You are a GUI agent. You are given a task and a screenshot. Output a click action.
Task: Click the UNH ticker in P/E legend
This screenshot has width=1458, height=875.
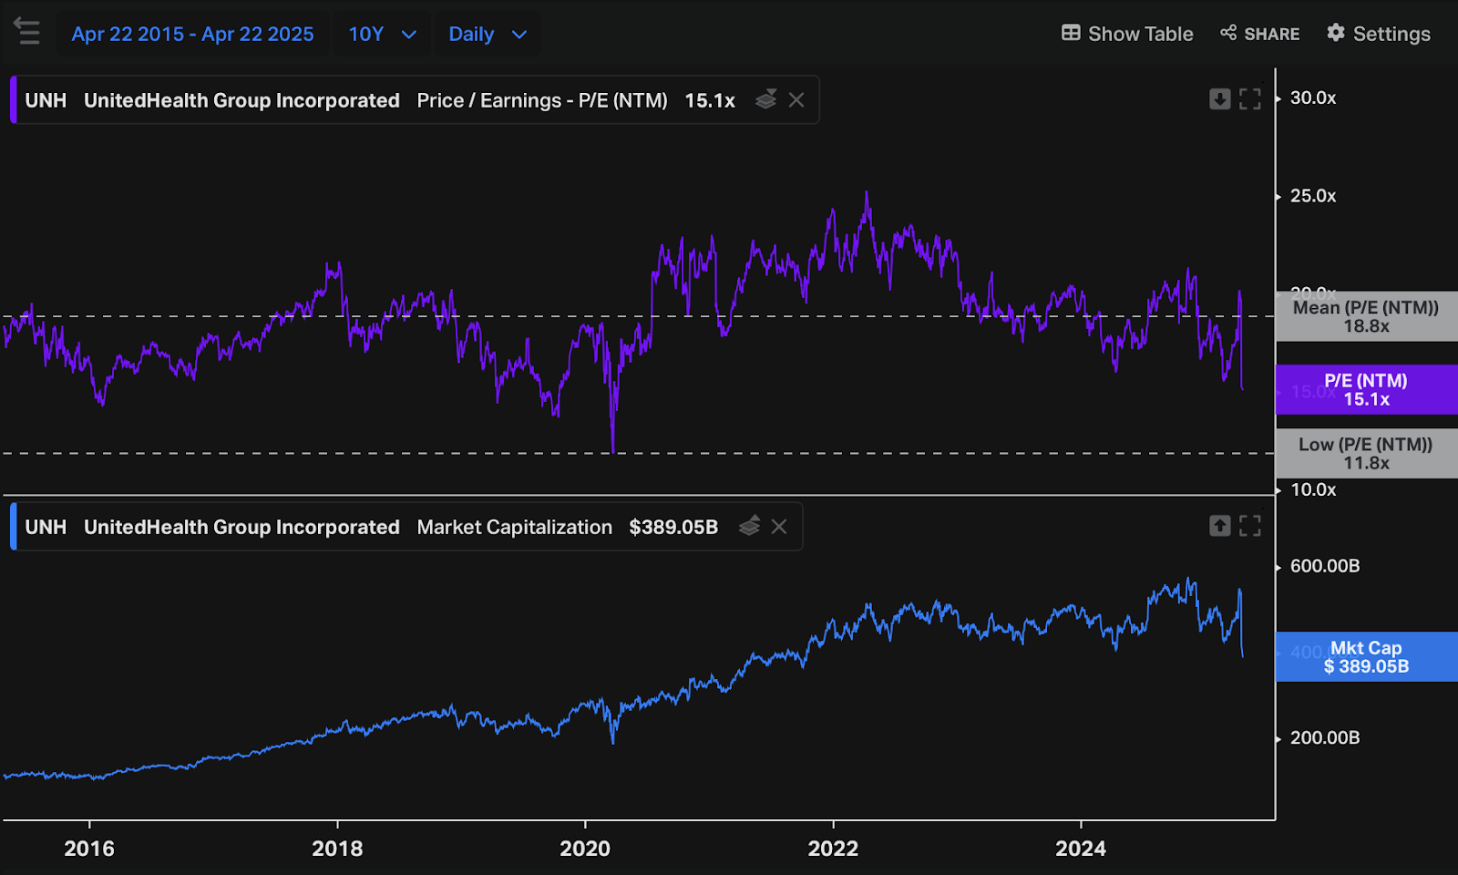[x=46, y=100]
